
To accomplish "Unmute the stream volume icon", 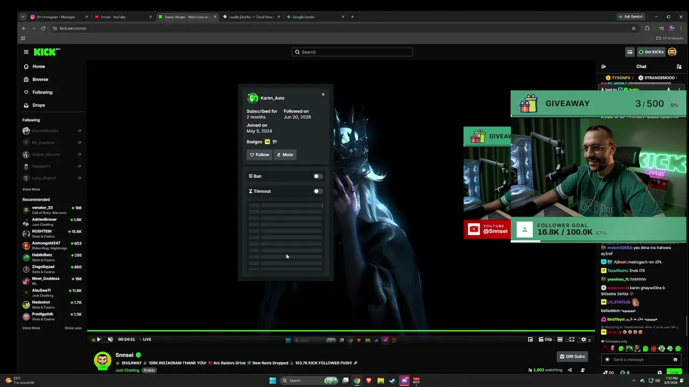I will 110,340.
